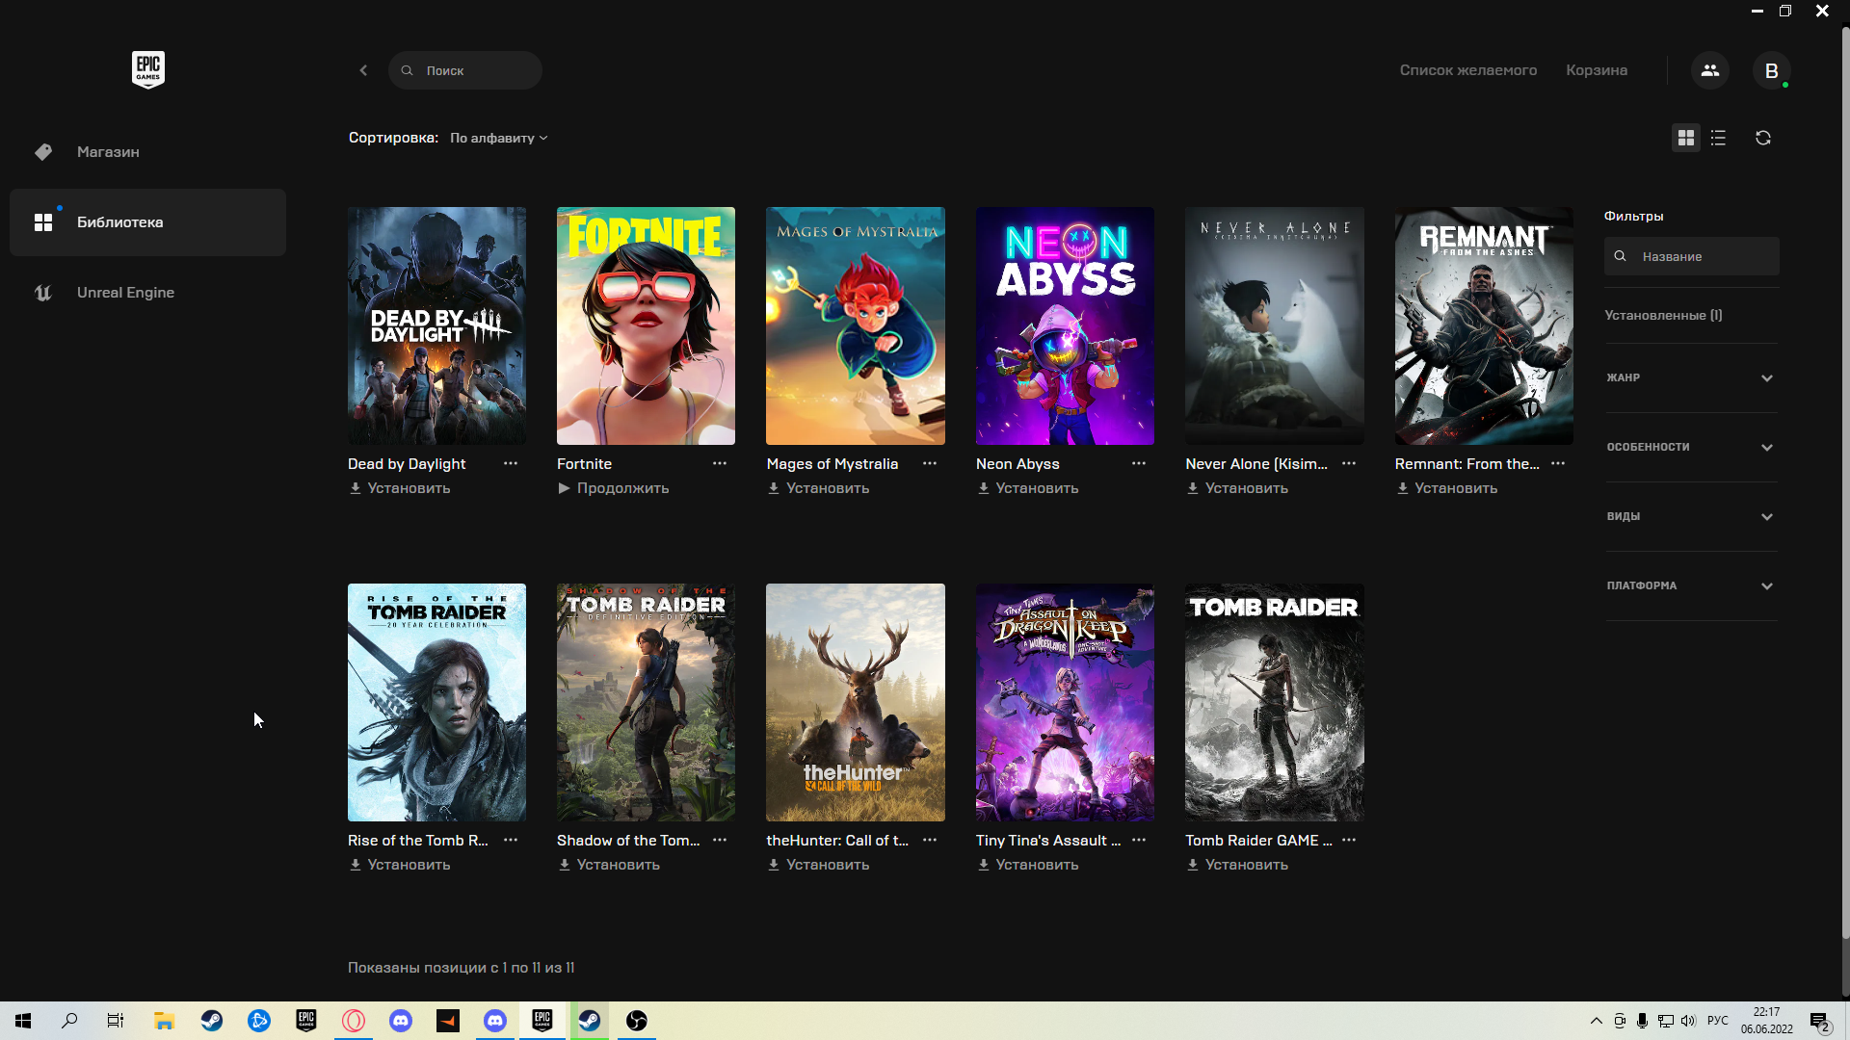Screen dimensions: 1850x1040
Task: Install Shadow of the Tomb Raider
Action: pos(609,865)
